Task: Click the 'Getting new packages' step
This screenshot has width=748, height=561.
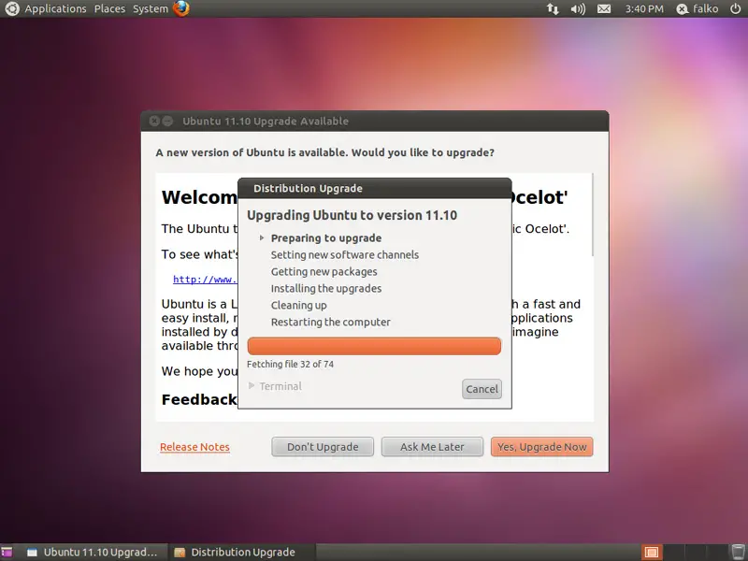Action: pos(324,271)
